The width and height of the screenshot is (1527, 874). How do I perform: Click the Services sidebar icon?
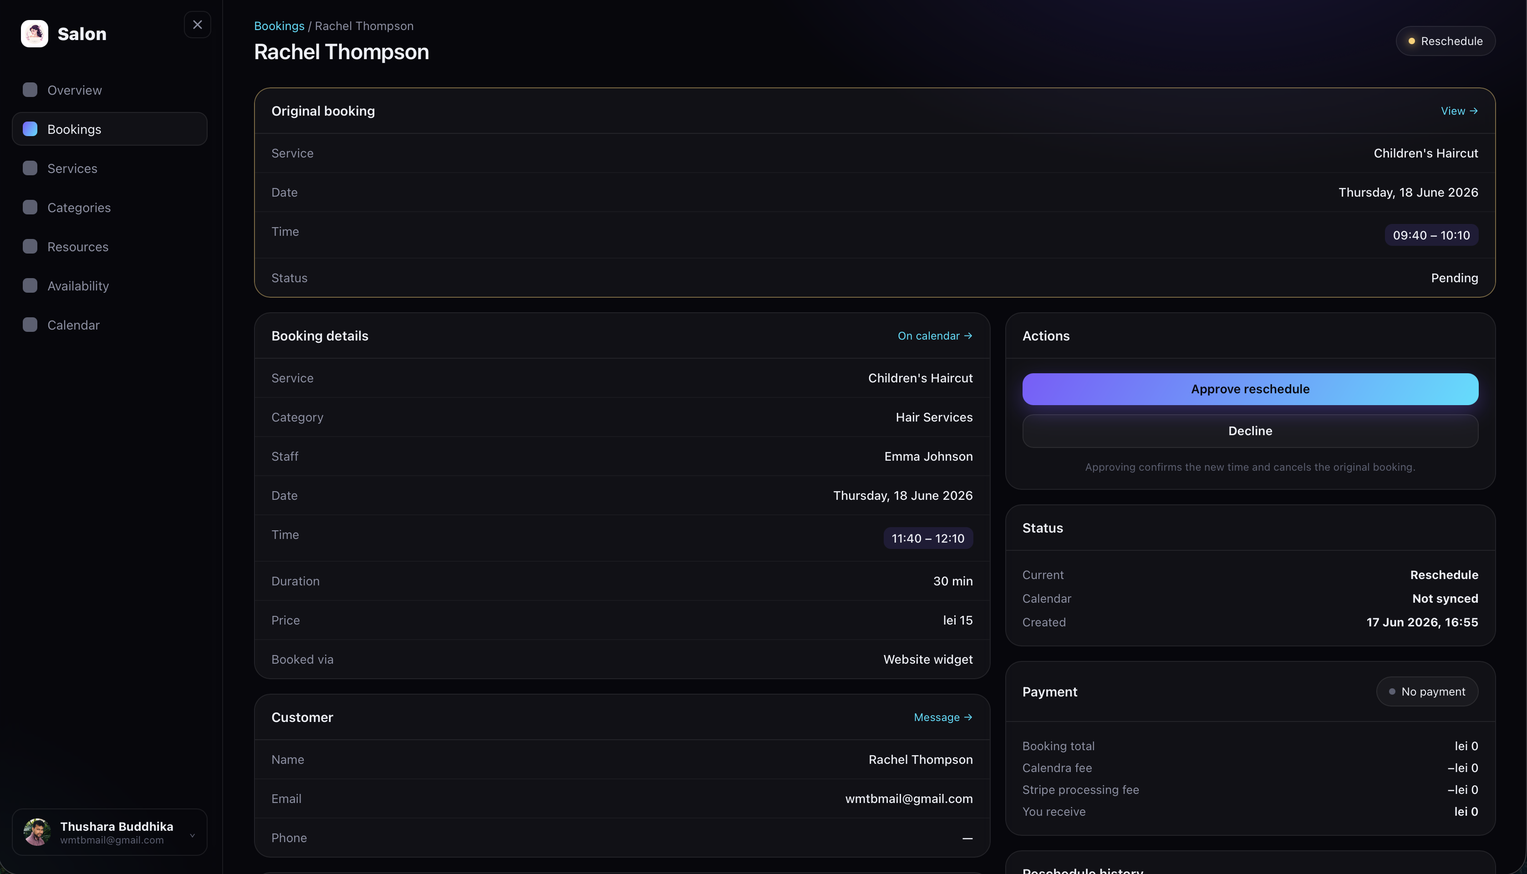(30, 168)
